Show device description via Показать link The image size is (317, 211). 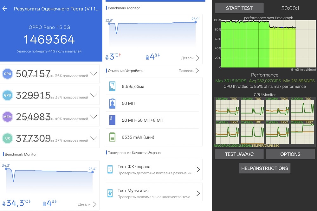click(189, 71)
